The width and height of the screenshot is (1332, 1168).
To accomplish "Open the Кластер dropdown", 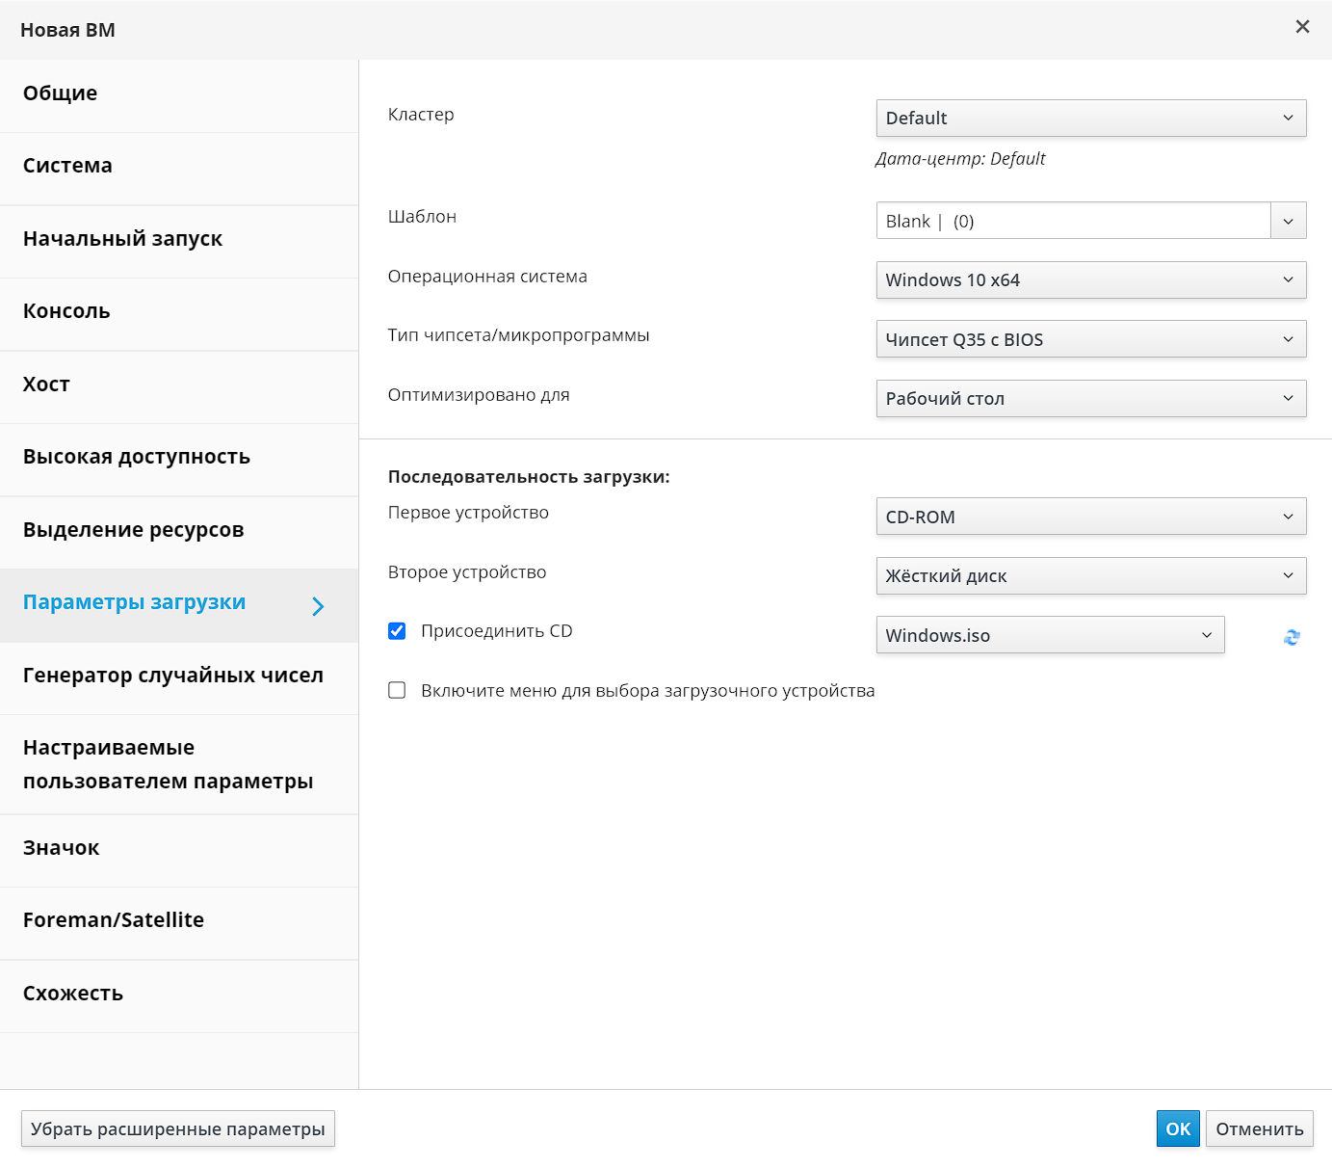I will pyautogui.click(x=1090, y=119).
